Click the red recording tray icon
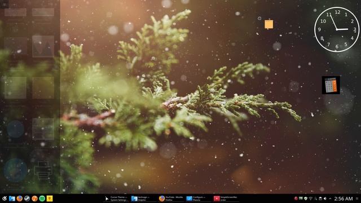 click(x=296, y=198)
